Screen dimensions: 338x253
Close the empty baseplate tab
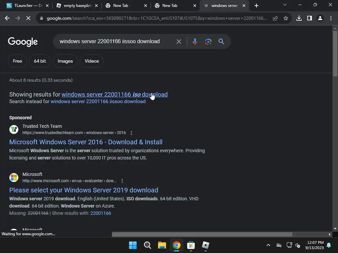coord(96,6)
